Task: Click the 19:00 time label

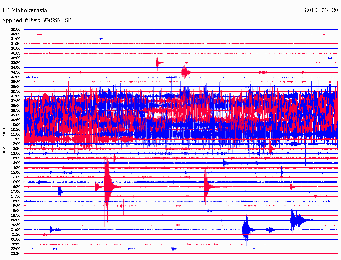Action: click(x=16, y=211)
